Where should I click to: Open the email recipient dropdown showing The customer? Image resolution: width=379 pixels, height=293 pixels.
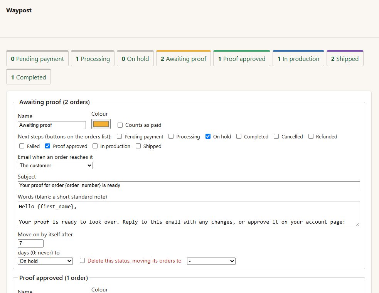(x=56, y=166)
